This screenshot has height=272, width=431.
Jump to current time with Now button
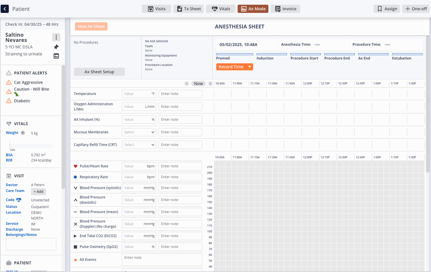pos(198,84)
